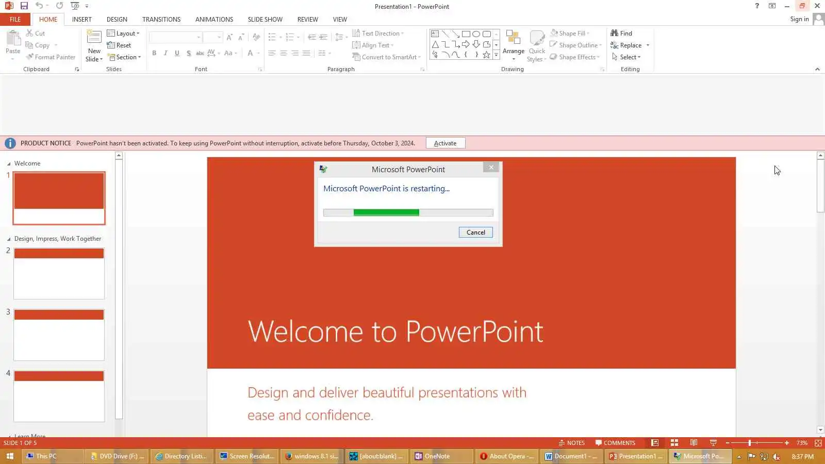Start slideshow from beginning via quick access icon

(75, 6)
